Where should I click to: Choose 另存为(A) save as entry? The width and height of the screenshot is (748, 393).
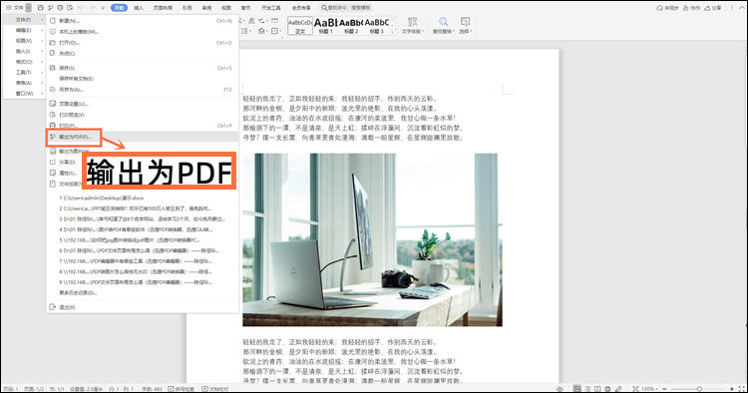tap(143, 89)
